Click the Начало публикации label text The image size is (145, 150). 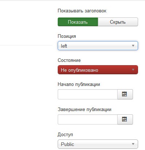tap(79, 84)
